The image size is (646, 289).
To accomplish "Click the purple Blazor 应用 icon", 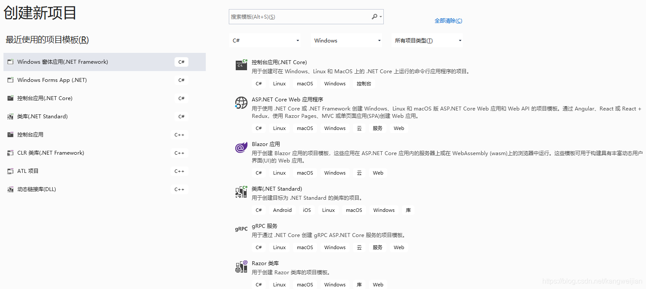I will pos(241,147).
